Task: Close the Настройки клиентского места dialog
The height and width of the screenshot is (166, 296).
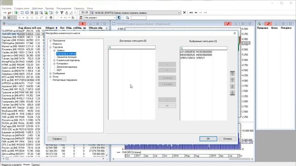Action: 234,33
